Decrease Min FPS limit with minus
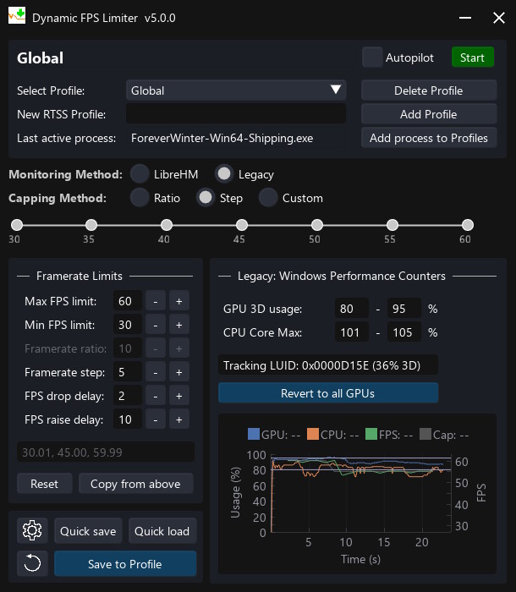Image resolution: width=516 pixels, height=592 pixels. point(156,325)
